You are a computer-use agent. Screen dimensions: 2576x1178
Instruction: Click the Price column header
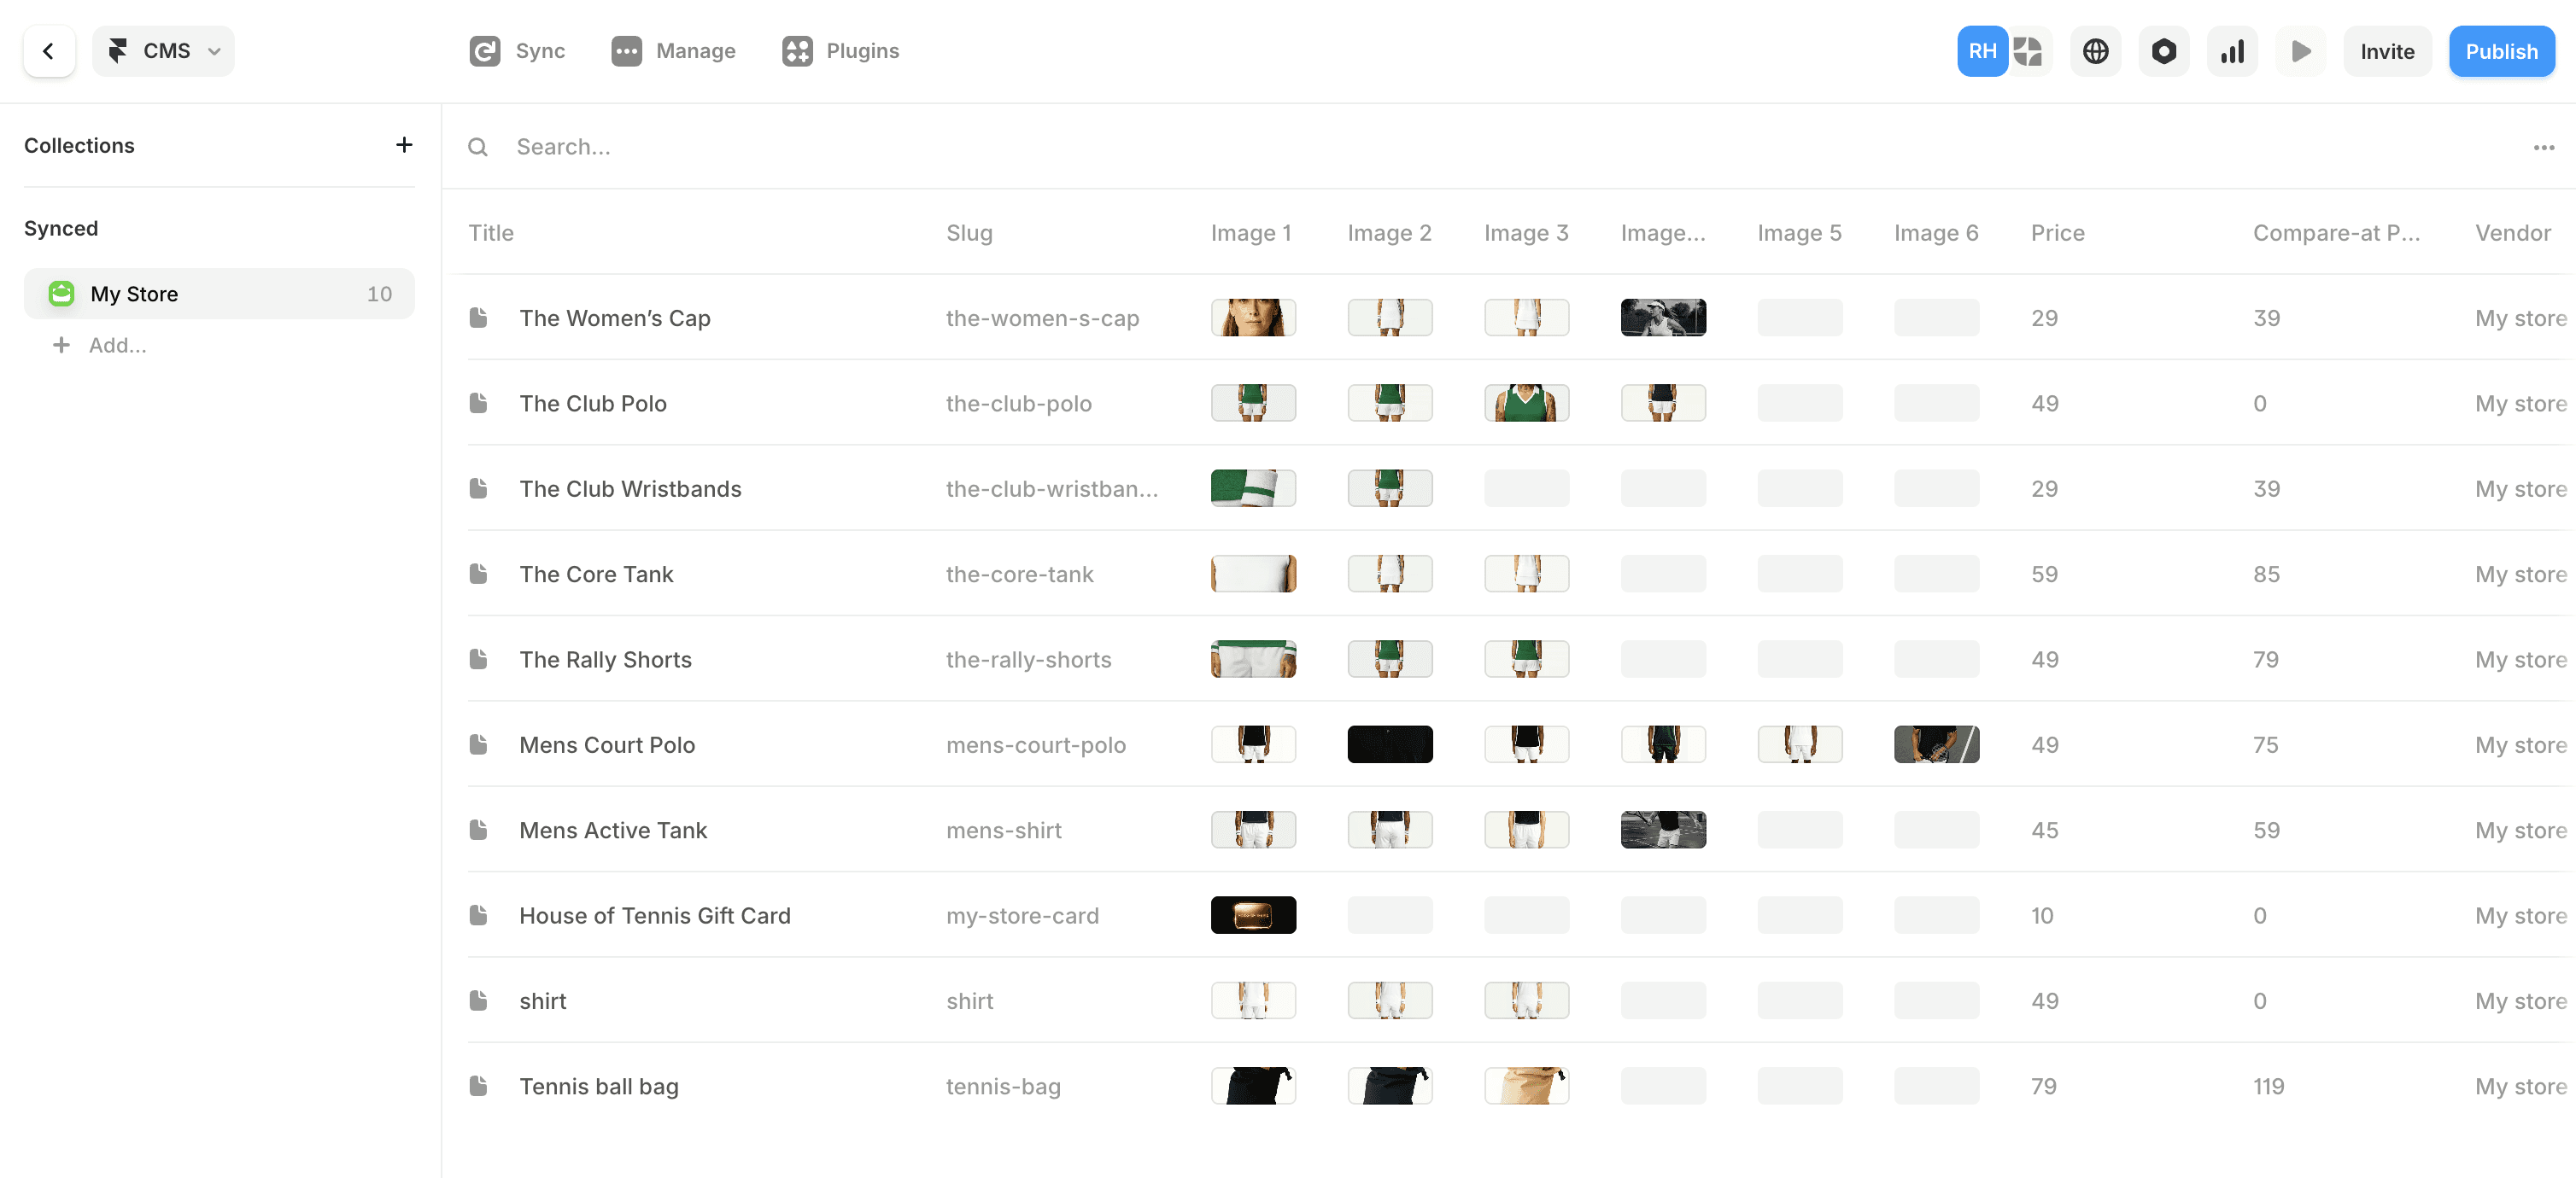[2057, 233]
